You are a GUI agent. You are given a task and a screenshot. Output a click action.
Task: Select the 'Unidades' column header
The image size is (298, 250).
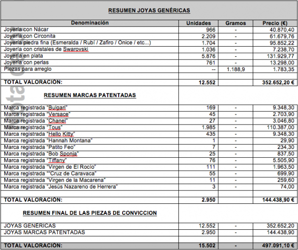point(199,23)
